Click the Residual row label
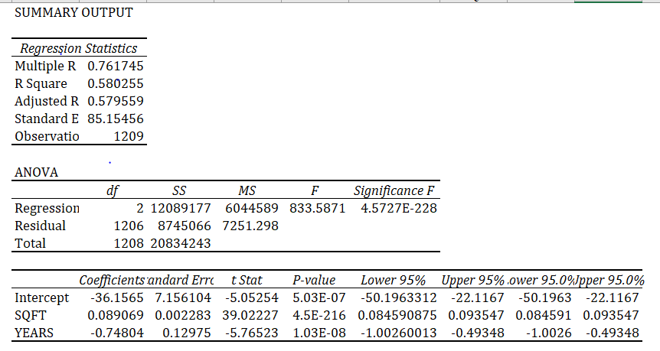The width and height of the screenshot is (660, 351). click(x=40, y=226)
